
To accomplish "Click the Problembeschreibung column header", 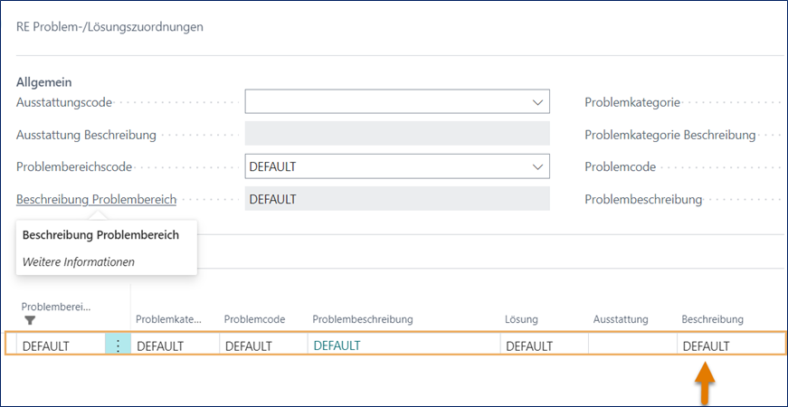I will click(363, 319).
